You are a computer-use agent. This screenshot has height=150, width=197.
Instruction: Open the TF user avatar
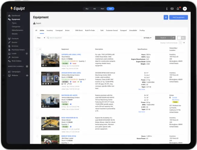point(185,9)
